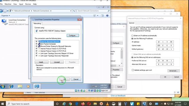The image size is (189, 106).
Task: Open the host action center notification icon
Action: tap(185, 104)
